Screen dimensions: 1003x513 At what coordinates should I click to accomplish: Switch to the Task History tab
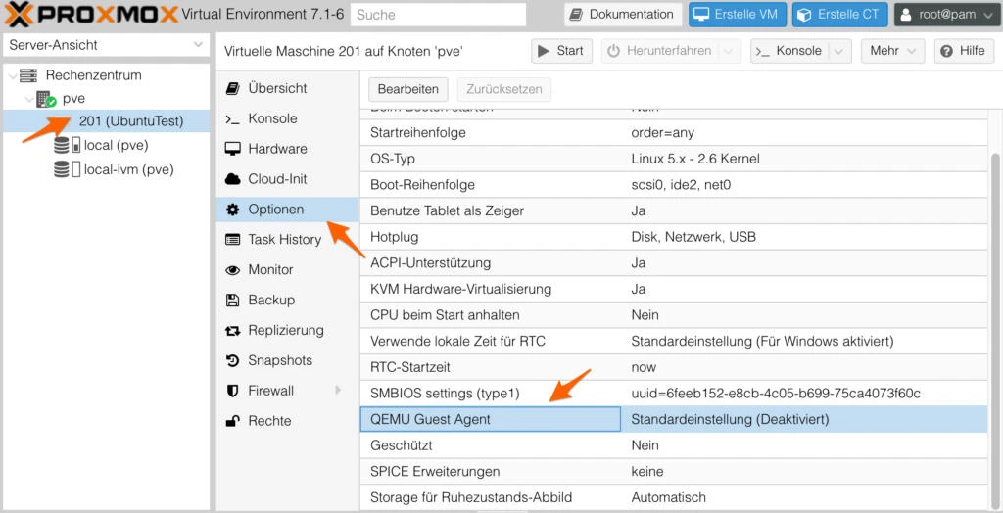point(284,240)
